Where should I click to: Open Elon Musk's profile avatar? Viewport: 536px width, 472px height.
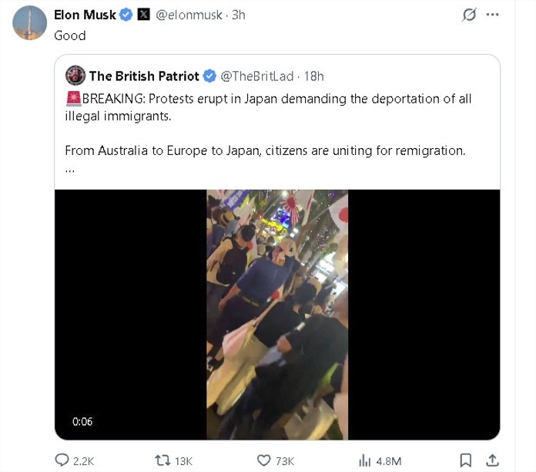point(30,23)
